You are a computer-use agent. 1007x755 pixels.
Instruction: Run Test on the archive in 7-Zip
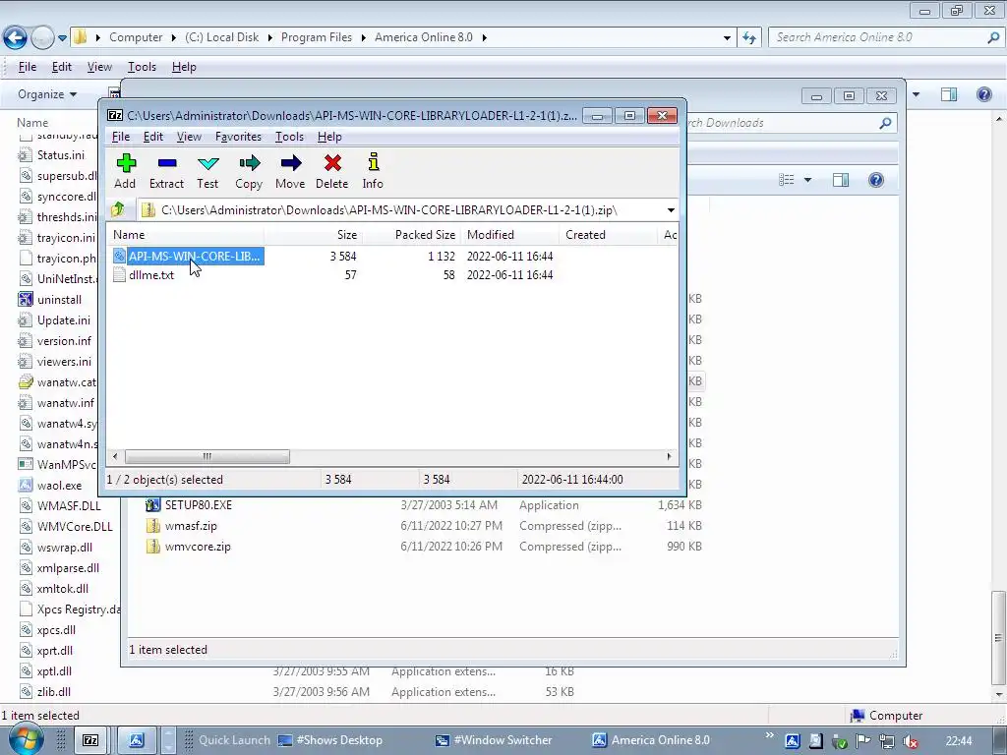pyautogui.click(x=207, y=171)
